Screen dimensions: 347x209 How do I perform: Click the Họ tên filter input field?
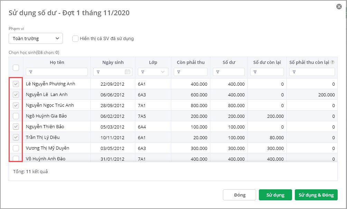[x=59, y=72]
